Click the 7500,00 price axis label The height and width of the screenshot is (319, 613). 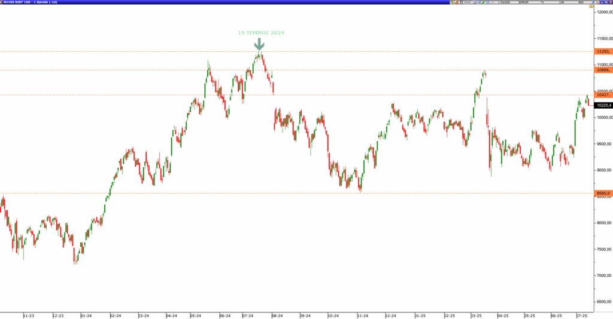pyautogui.click(x=605, y=249)
